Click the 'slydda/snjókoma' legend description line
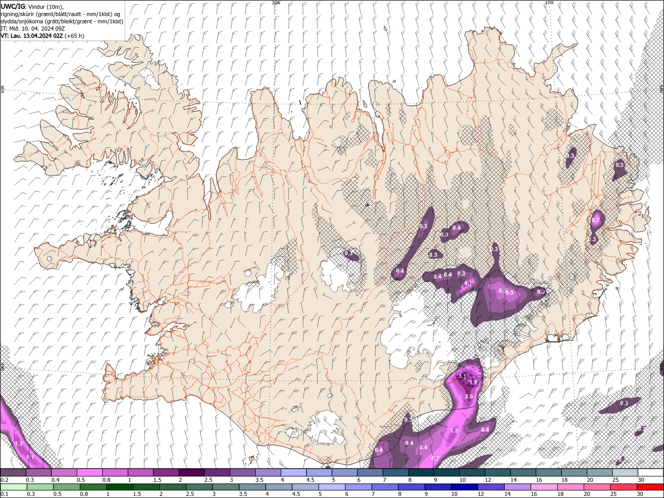The width and height of the screenshot is (664, 498). coord(62,21)
